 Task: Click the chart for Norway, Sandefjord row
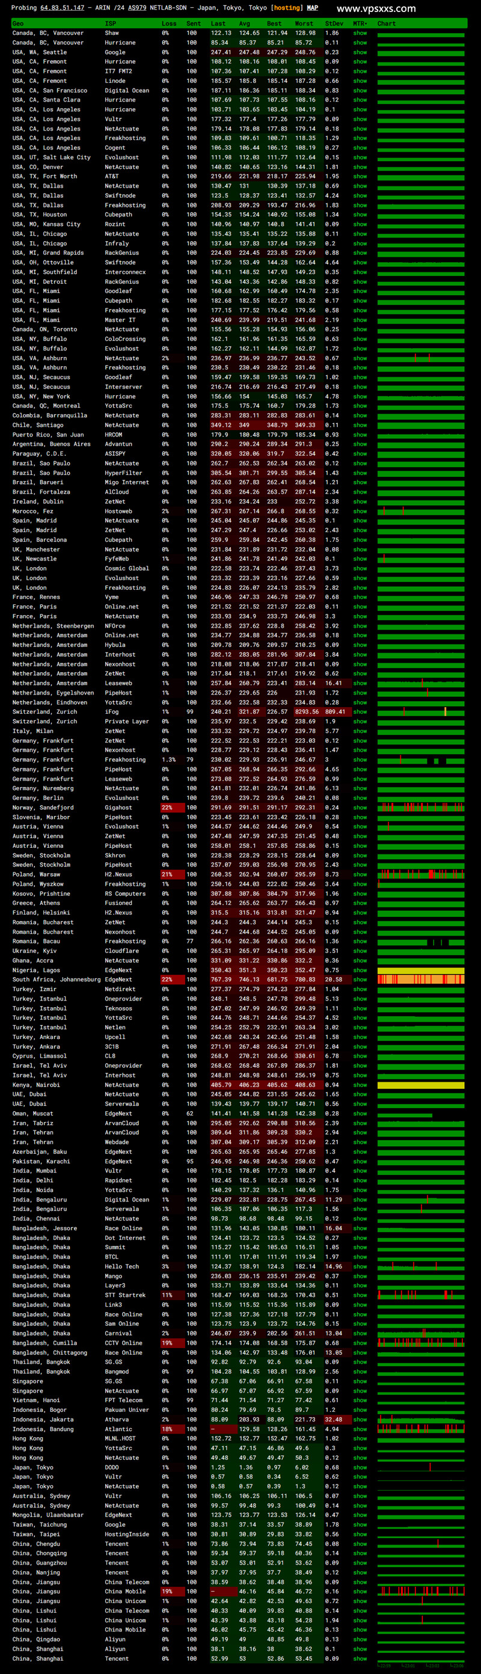[x=421, y=808]
